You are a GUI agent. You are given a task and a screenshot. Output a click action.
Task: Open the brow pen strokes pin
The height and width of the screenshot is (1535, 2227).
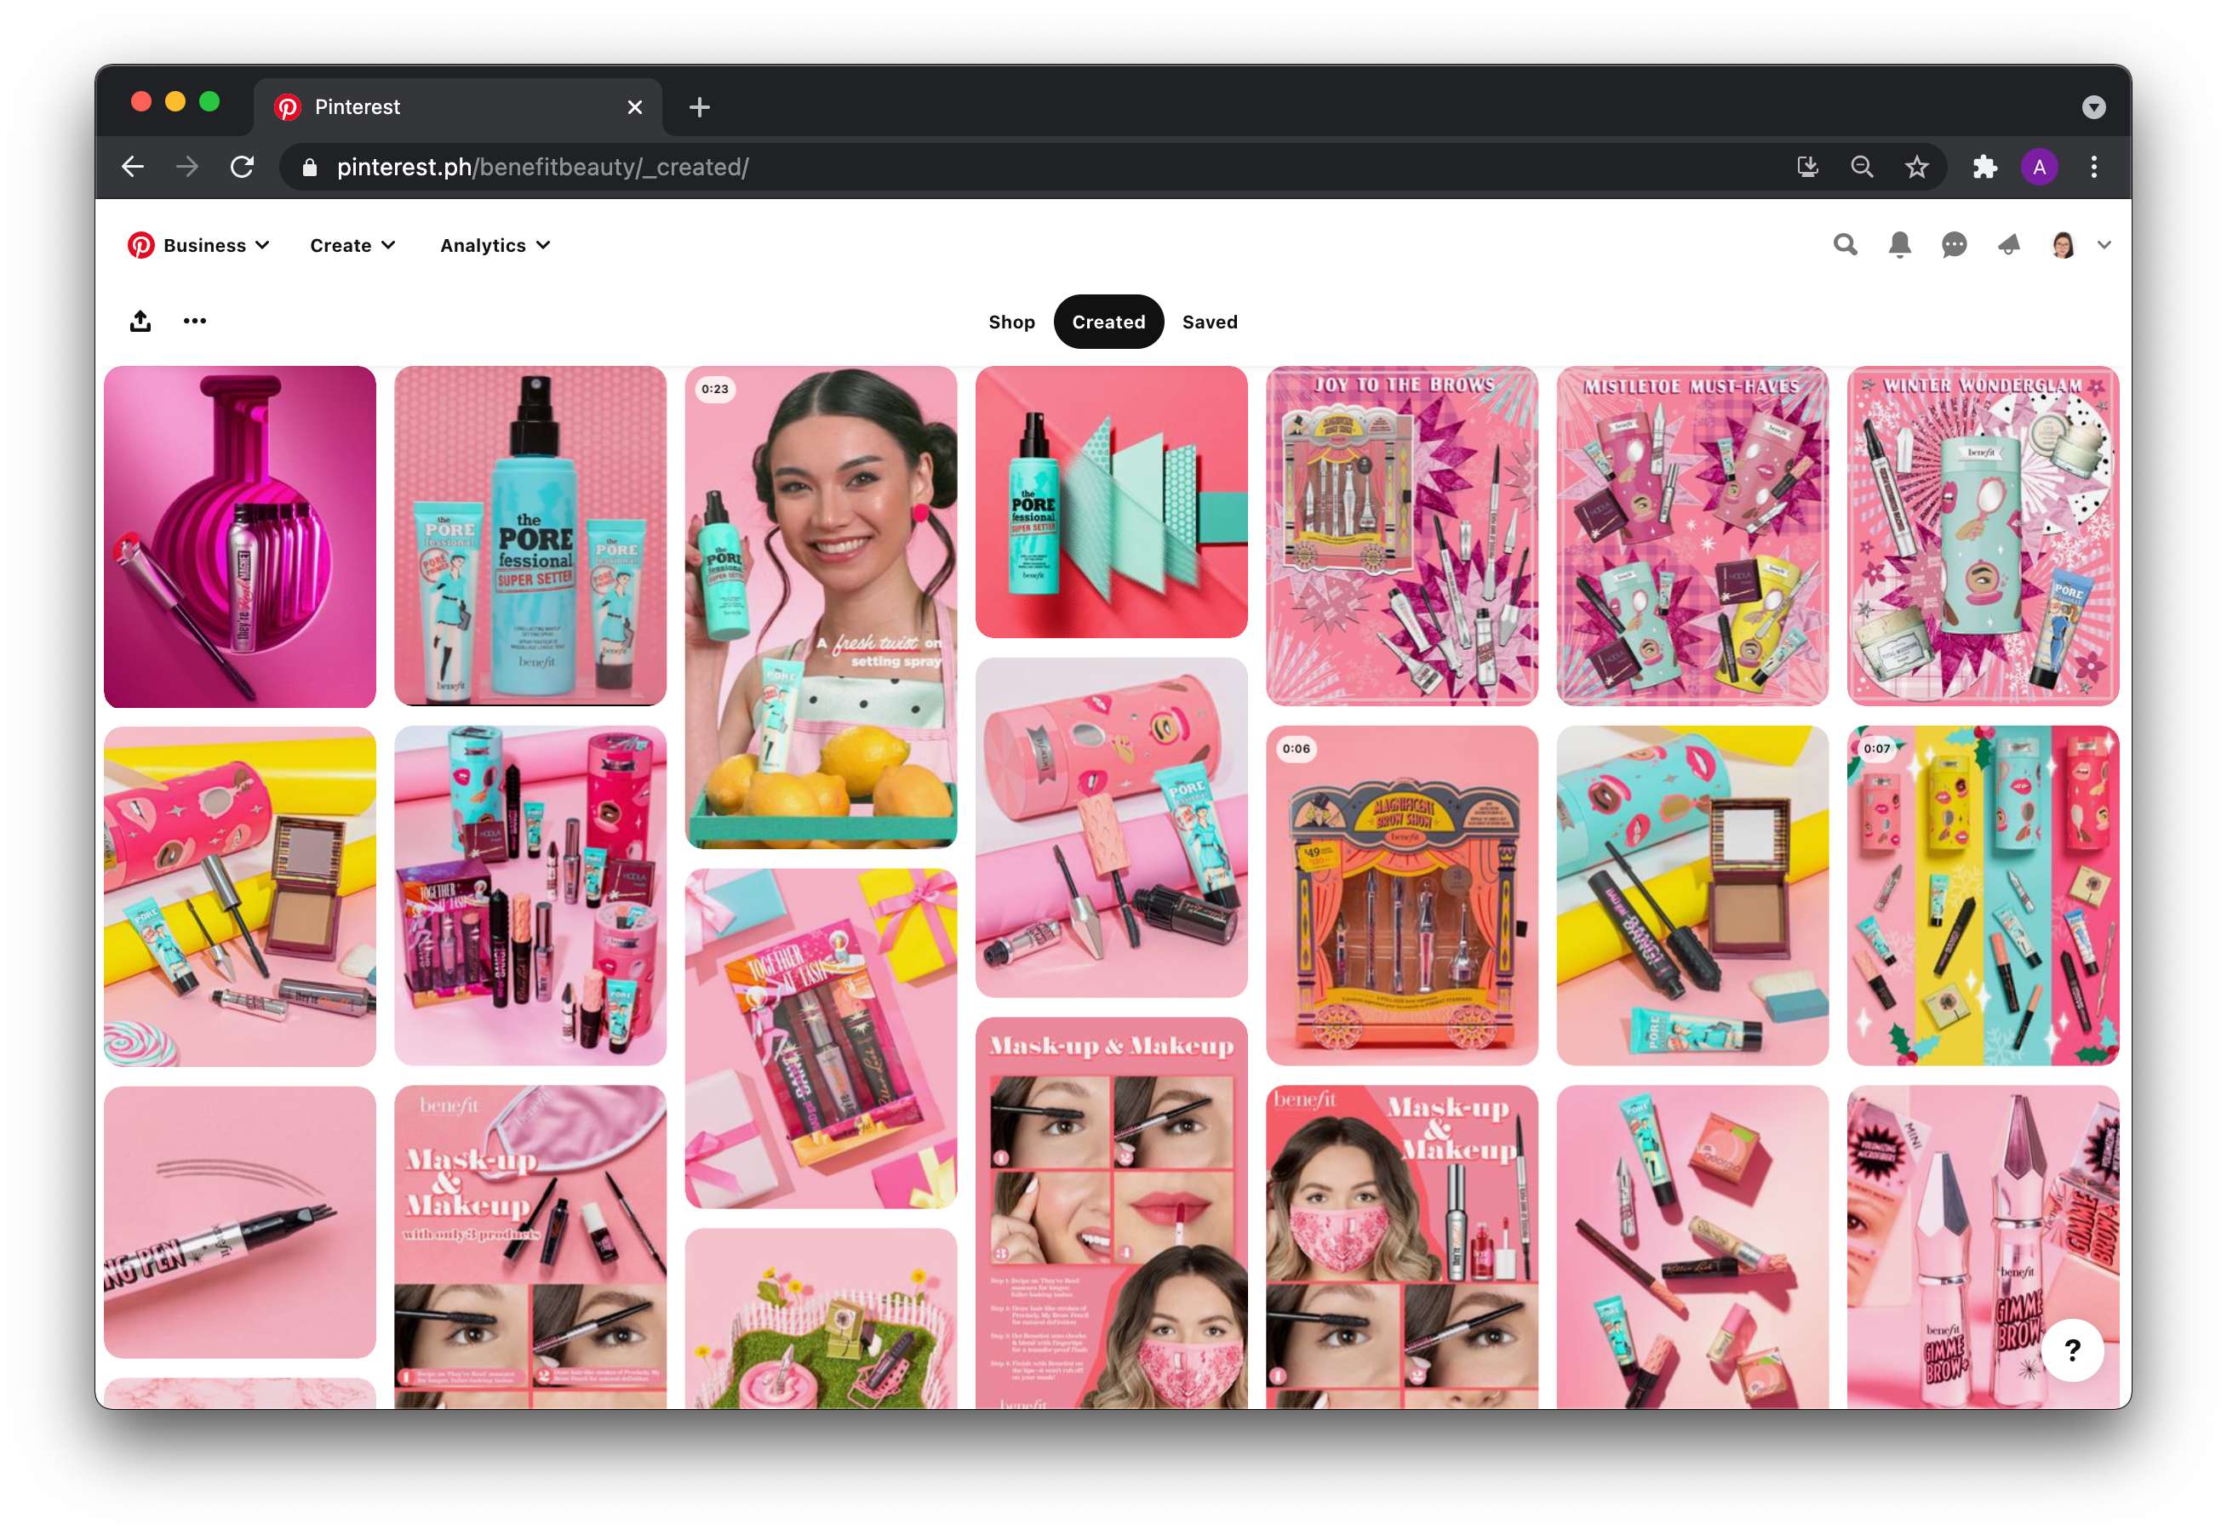tap(239, 1222)
